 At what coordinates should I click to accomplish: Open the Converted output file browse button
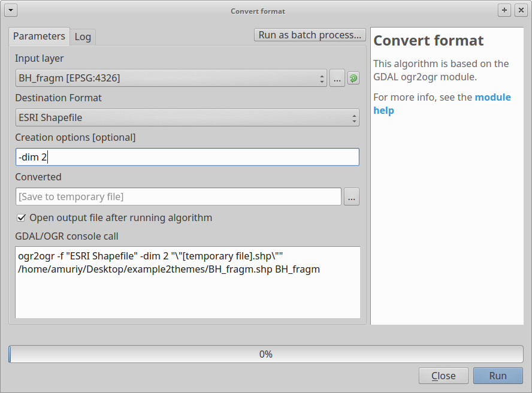point(352,196)
